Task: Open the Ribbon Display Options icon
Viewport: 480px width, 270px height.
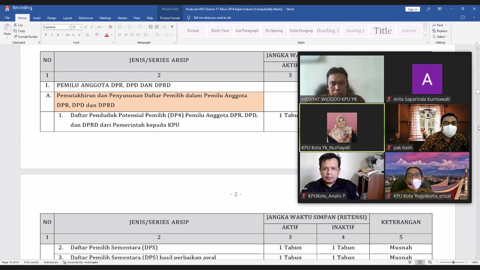Action: 440,9
